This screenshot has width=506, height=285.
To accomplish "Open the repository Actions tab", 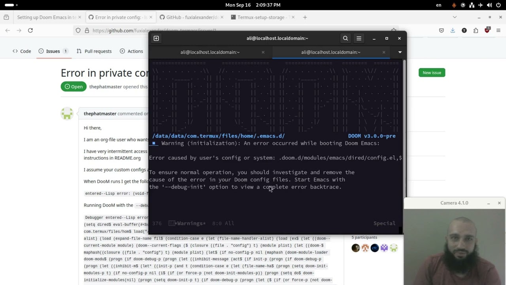I will pos(131,51).
